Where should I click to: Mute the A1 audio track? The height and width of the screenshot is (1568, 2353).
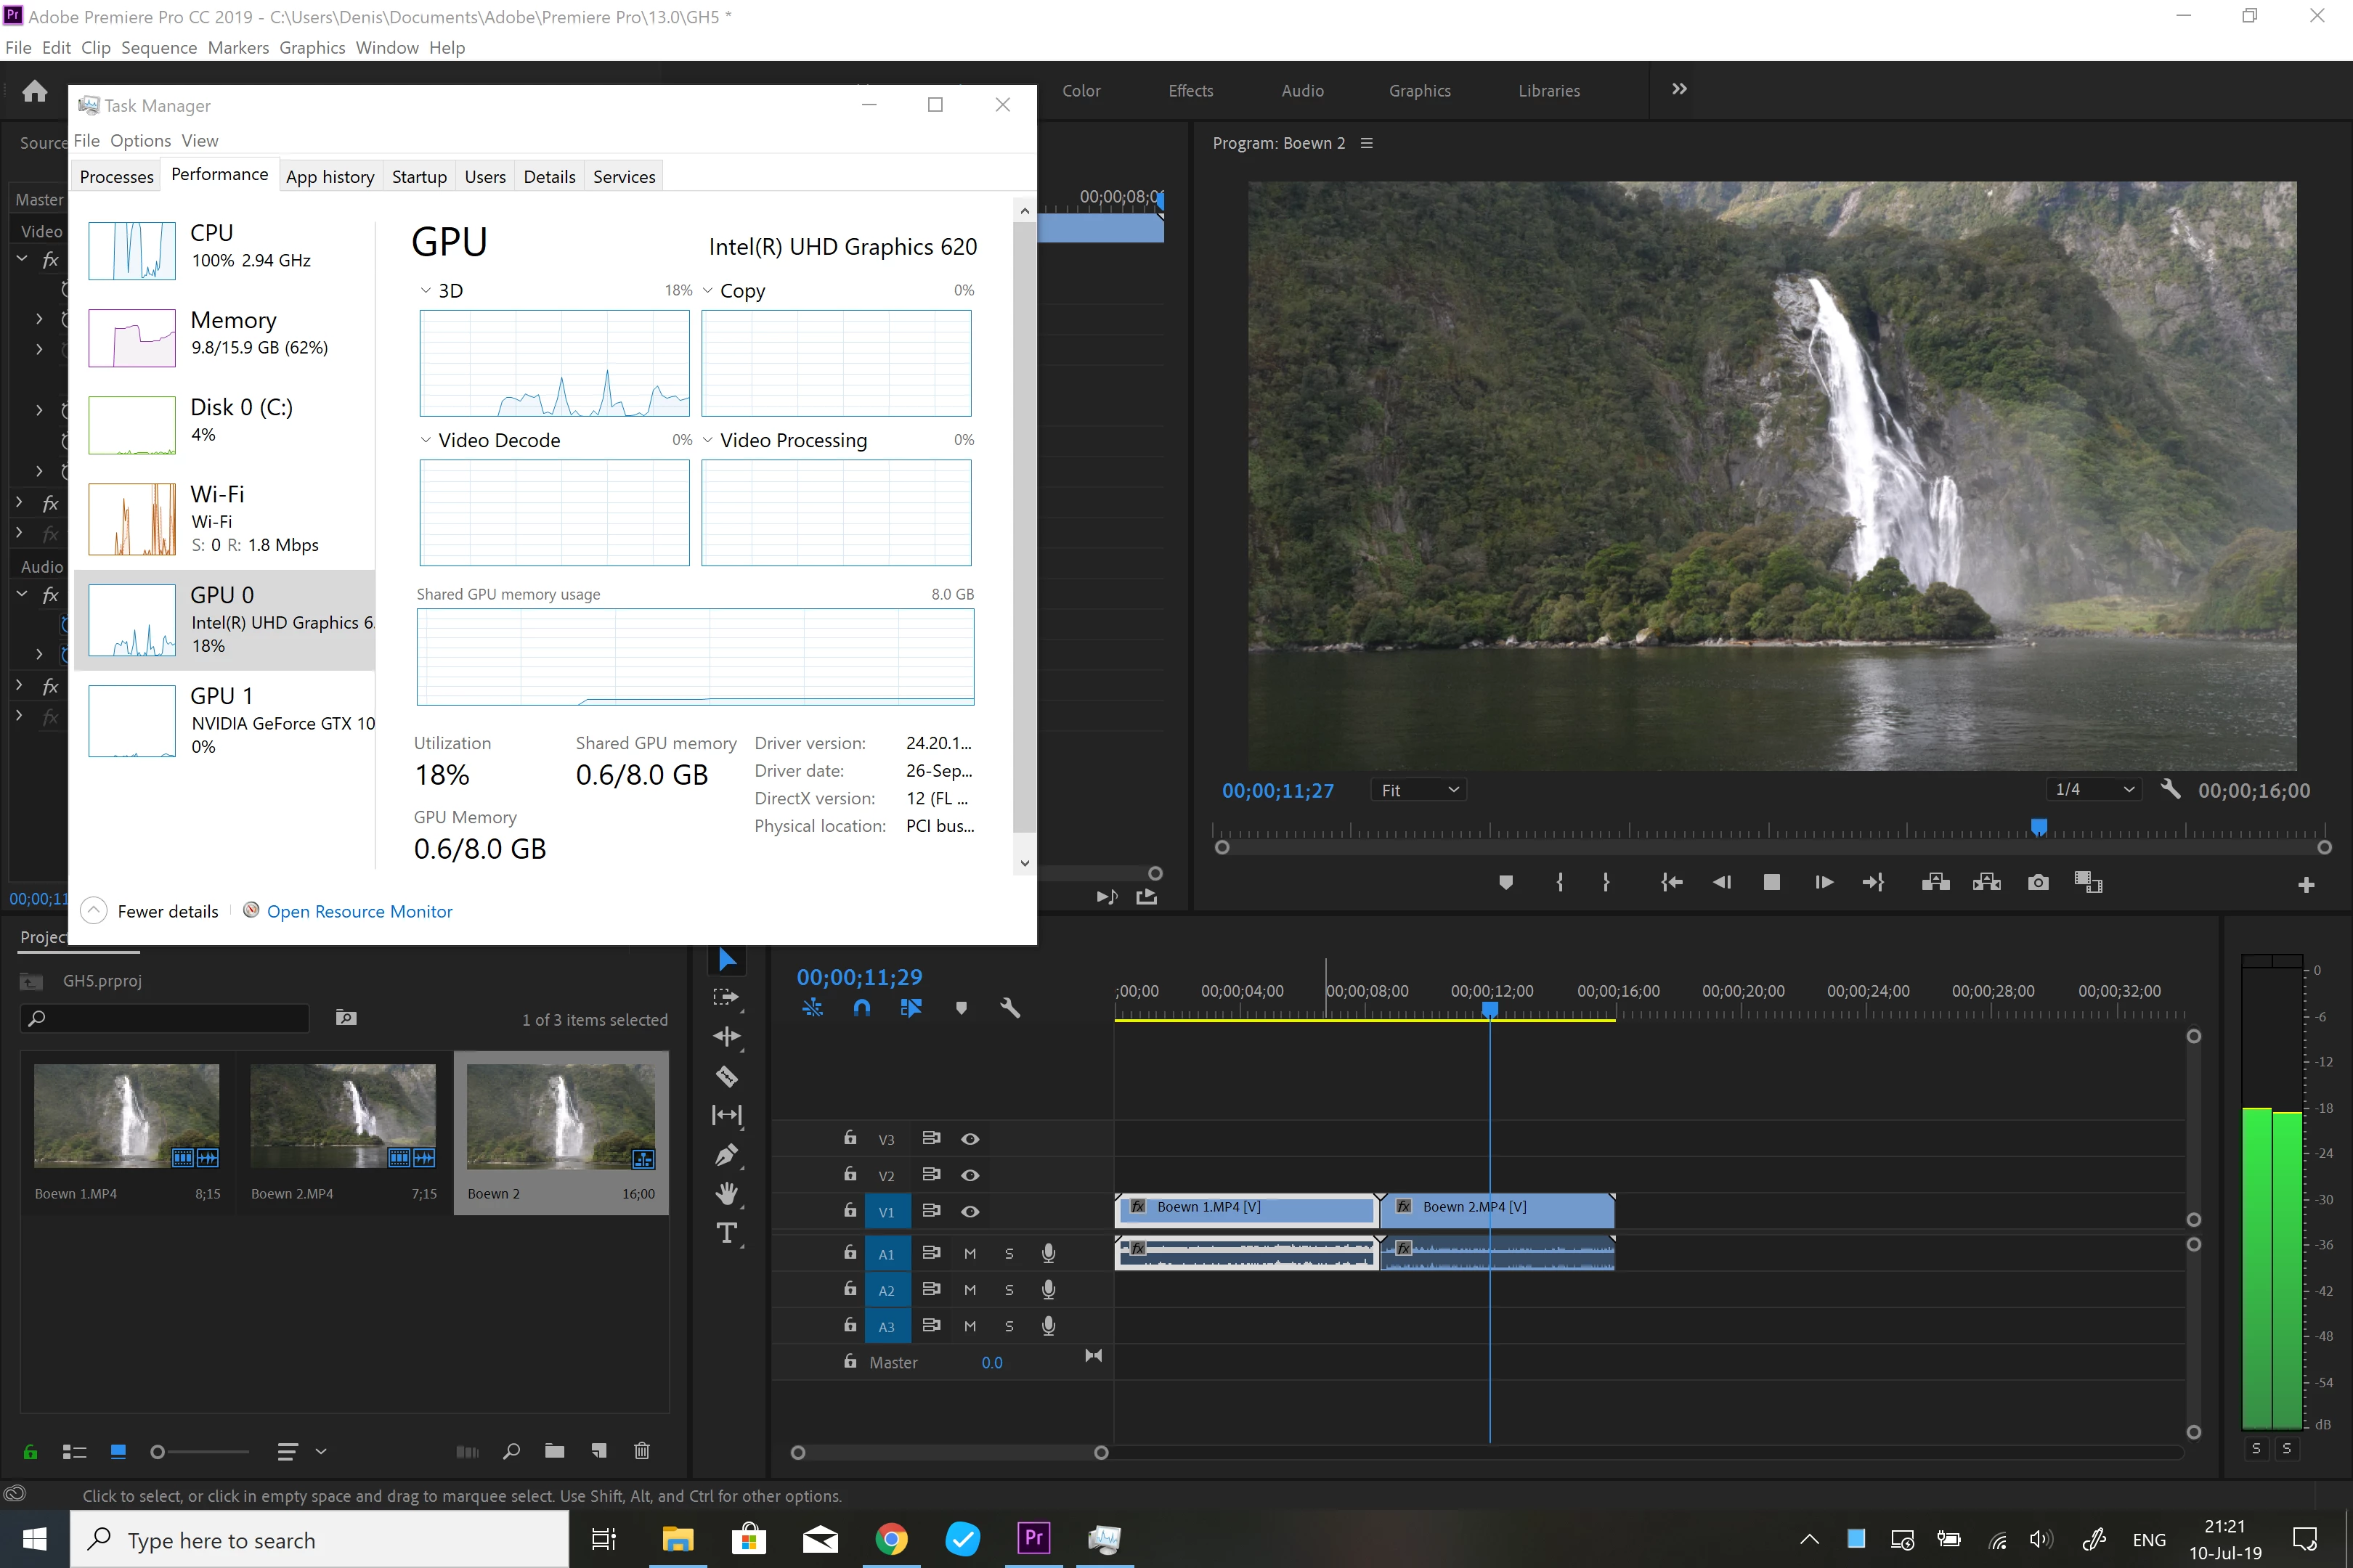tap(970, 1253)
